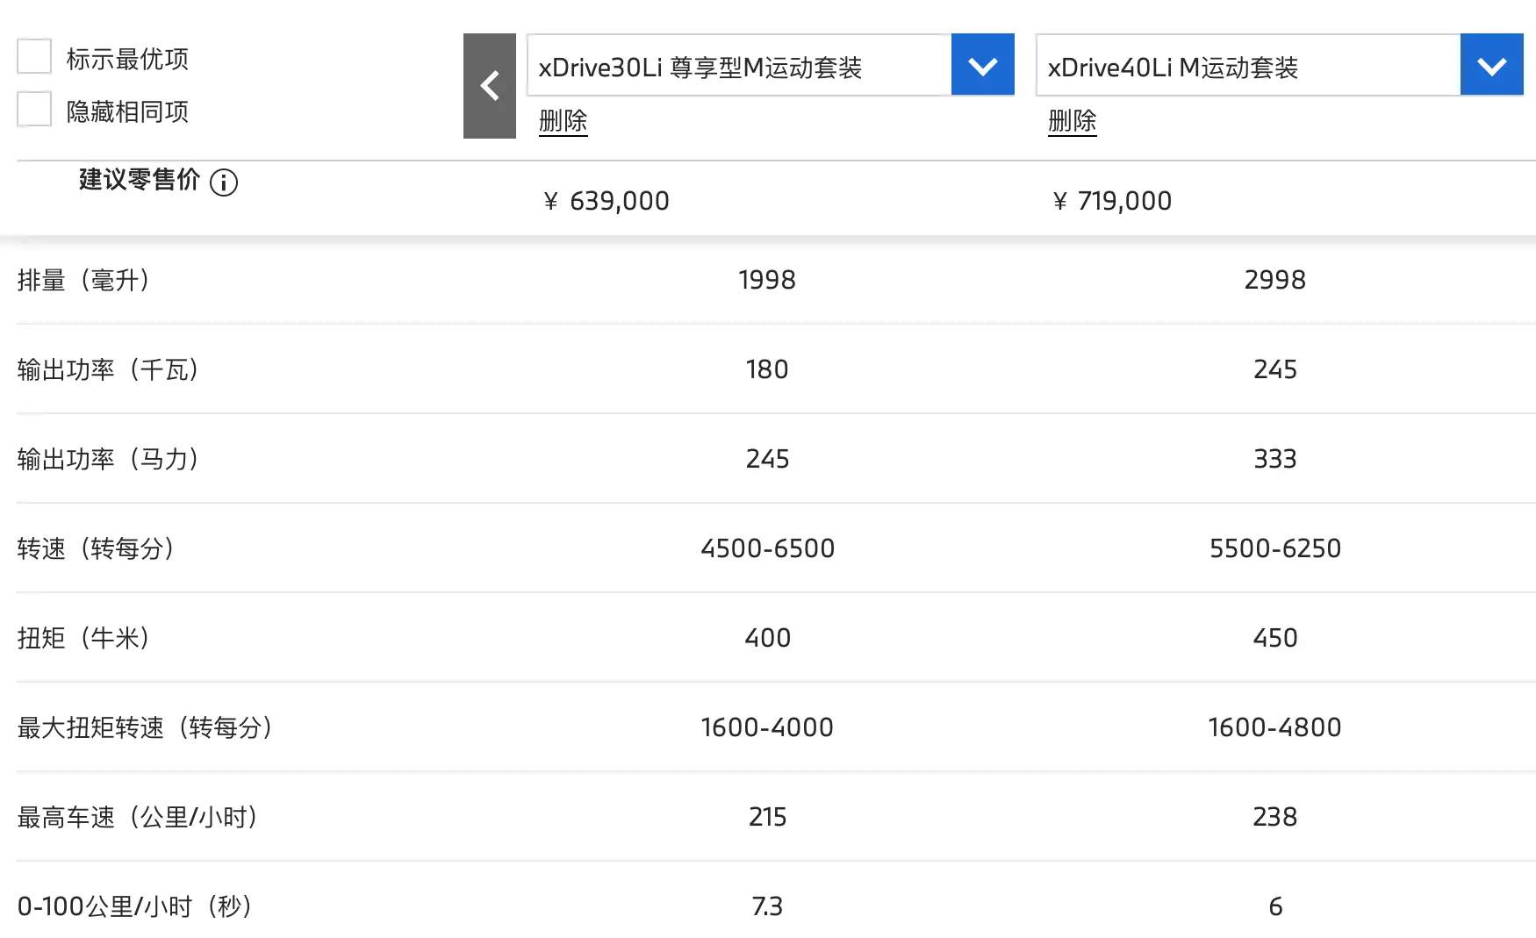Click the gray previous arrow button
This screenshot has width=1536, height=938.
490,86
